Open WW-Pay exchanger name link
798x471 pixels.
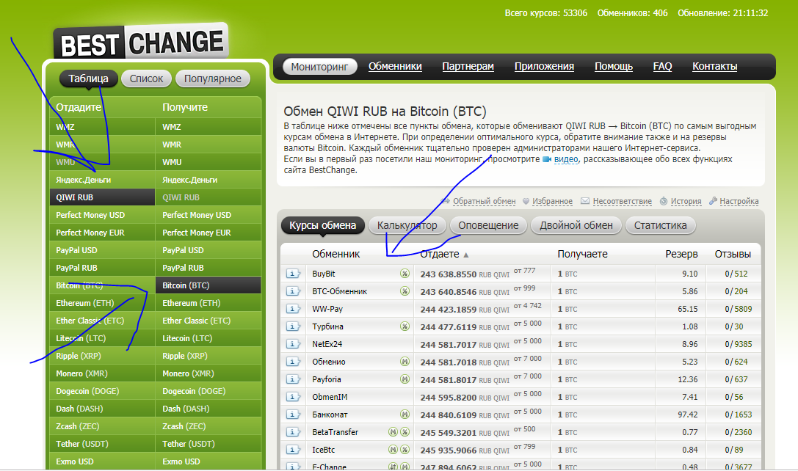tap(327, 309)
